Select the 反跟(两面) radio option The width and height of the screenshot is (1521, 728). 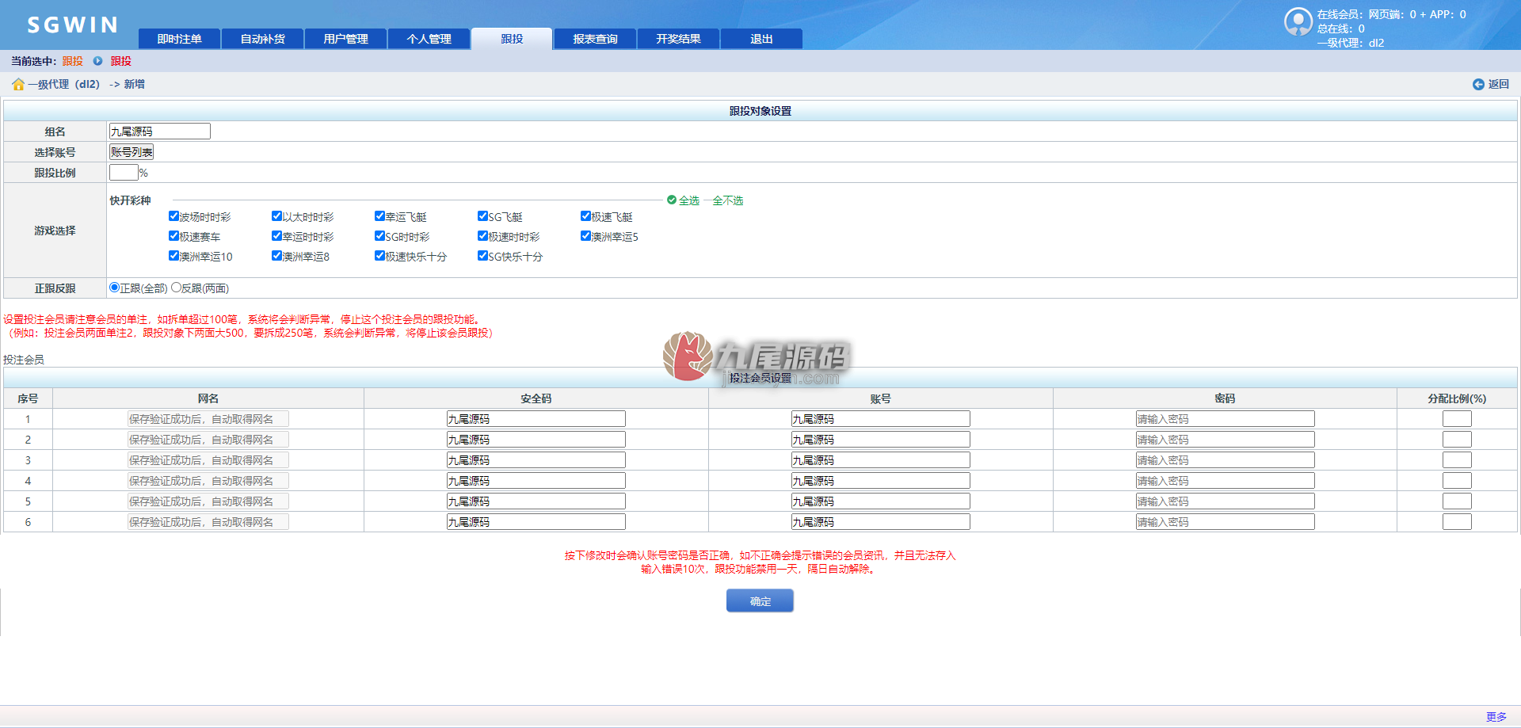176,288
